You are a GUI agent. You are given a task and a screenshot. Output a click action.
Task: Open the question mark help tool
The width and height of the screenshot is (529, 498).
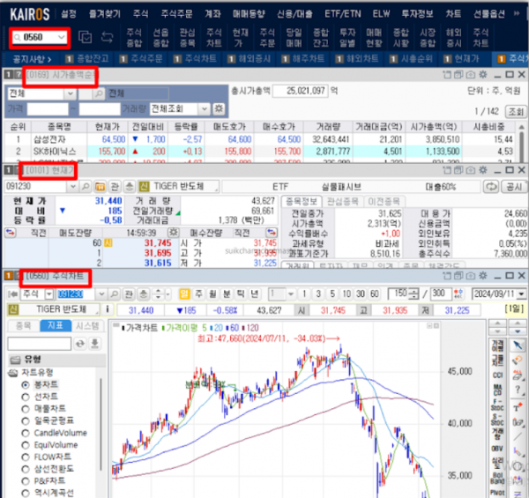[518, 390]
